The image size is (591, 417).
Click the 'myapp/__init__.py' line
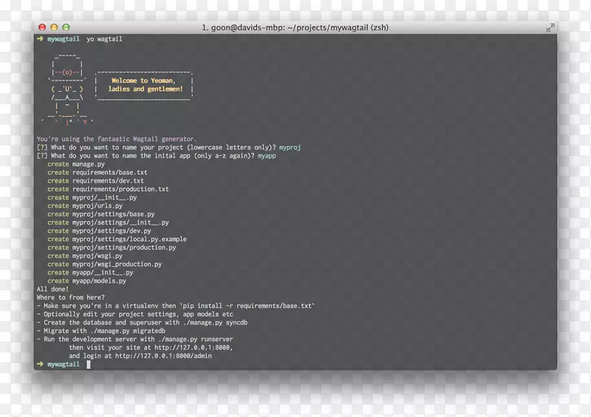pos(90,272)
